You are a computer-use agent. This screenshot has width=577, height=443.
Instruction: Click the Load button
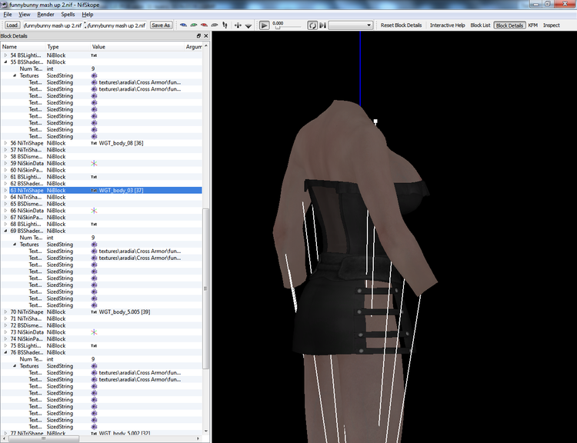pos(12,25)
